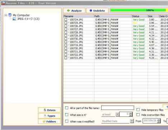Open the 'at least' size dropdown
The height and width of the screenshot is (130, 168).
click(117, 115)
